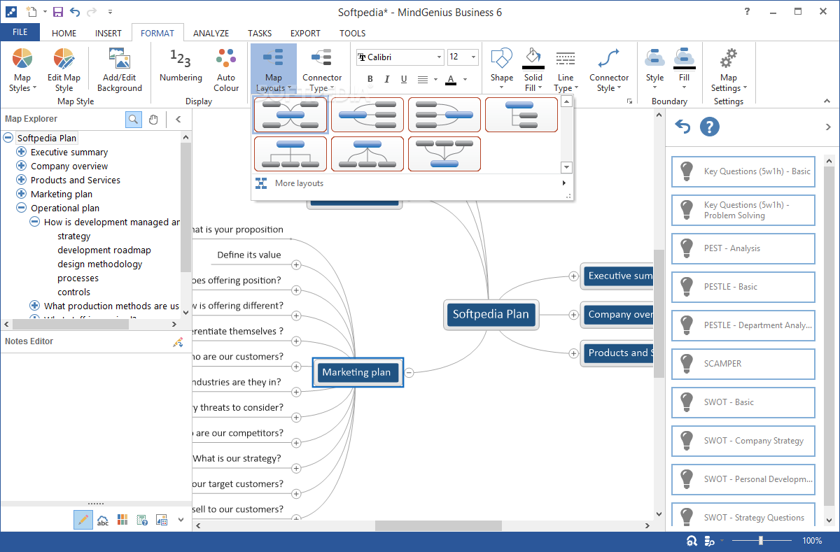Image resolution: width=840 pixels, height=552 pixels.
Task: Collapse the Map Explorer panel with chevron
Action: [178, 119]
